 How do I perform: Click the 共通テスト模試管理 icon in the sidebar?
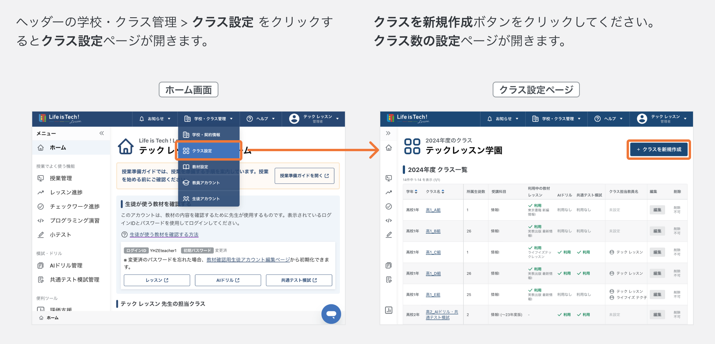(x=40, y=280)
